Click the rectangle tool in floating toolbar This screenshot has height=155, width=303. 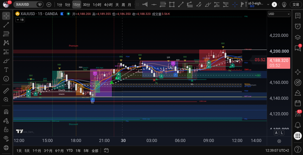click(x=172, y=4)
